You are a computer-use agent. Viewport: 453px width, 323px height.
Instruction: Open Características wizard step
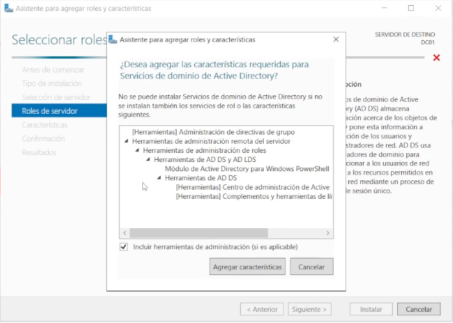point(45,125)
